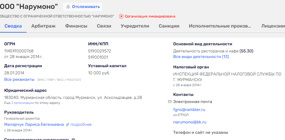Click the Генеральный директор label
This screenshot has height=140, width=285.
pyautogui.click(x=22, y=118)
